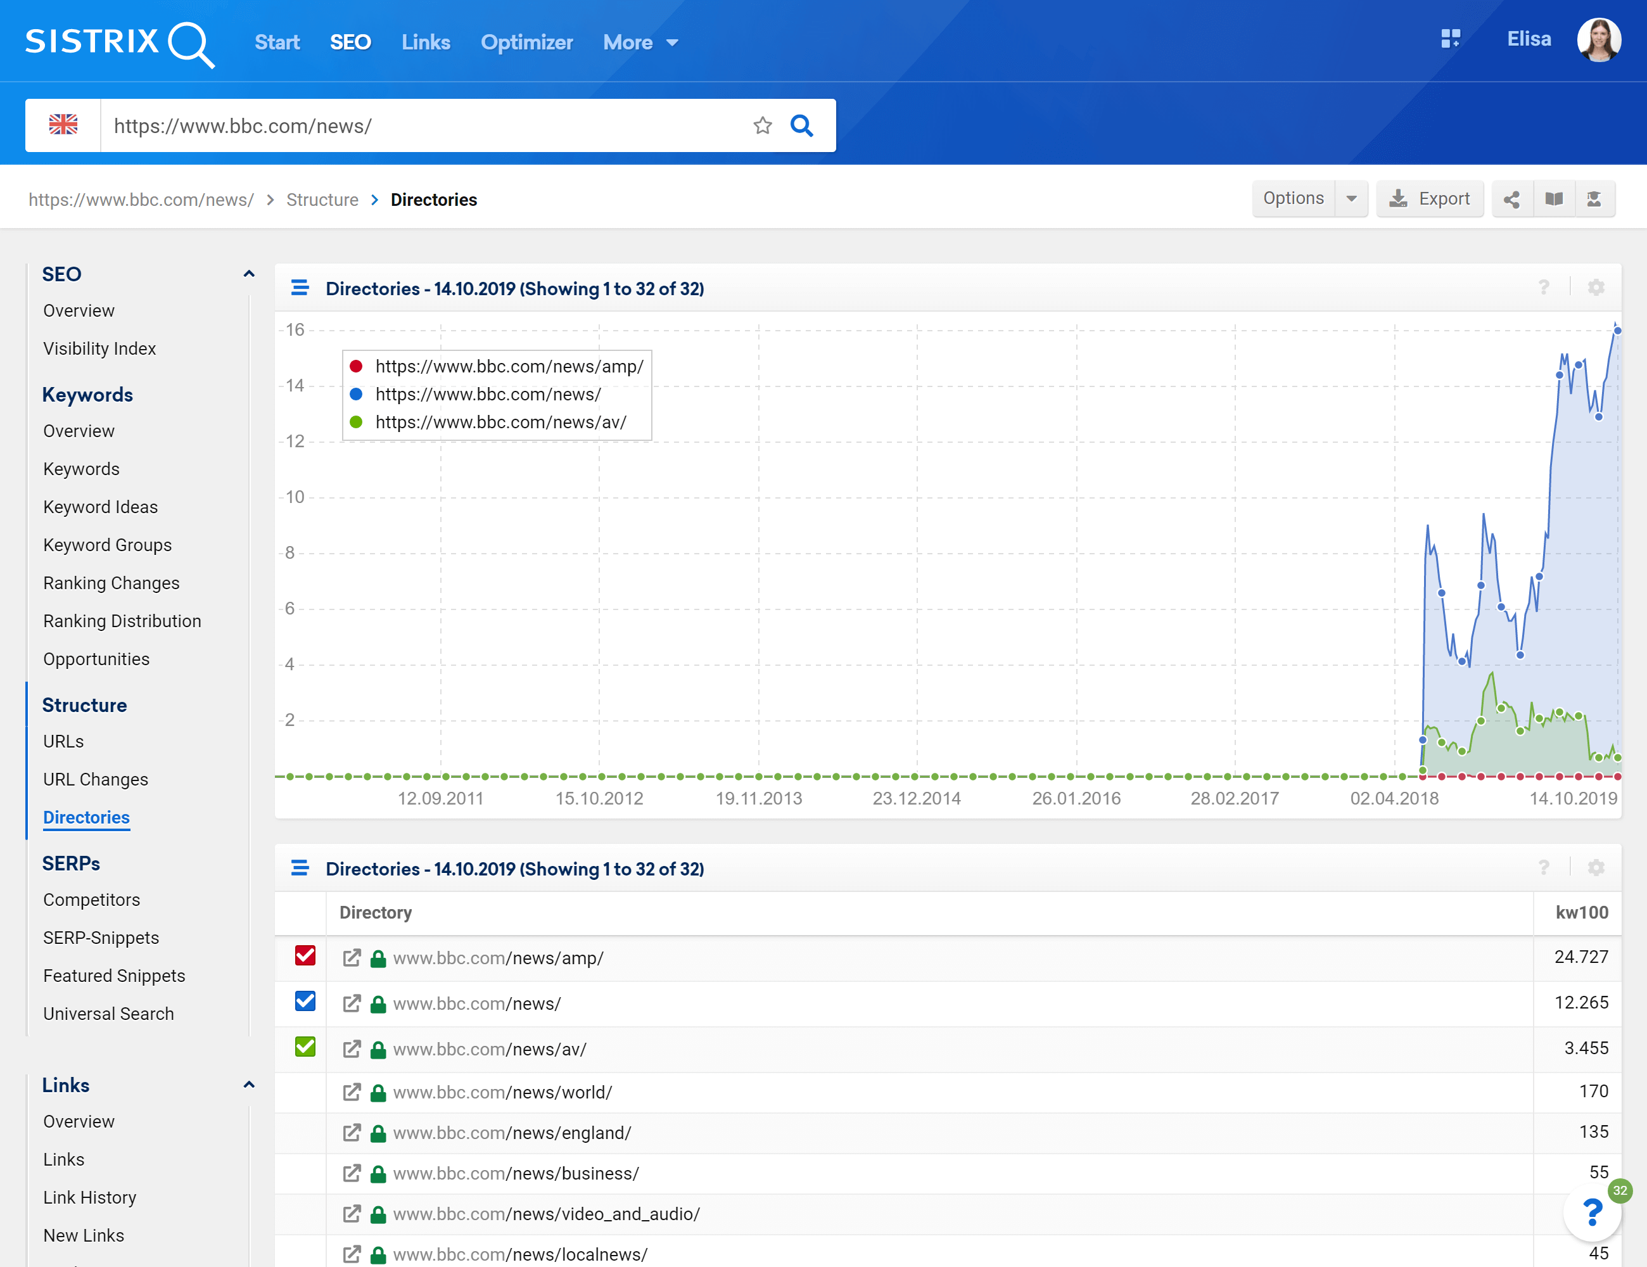Viewport: 1647px width, 1267px height.
Task: Open external link for /news/av/ row
Action: 352,1049
